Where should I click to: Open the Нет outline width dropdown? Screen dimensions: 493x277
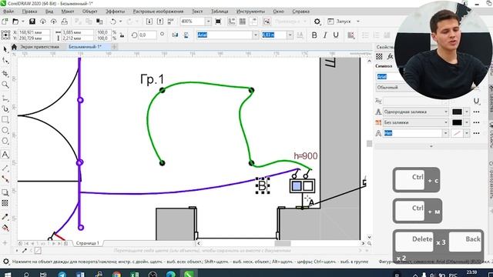[445, 133]
